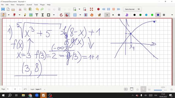Toggle paired pages view icon
This screenshot has height=98, width=175.
[x=126, y=89]
